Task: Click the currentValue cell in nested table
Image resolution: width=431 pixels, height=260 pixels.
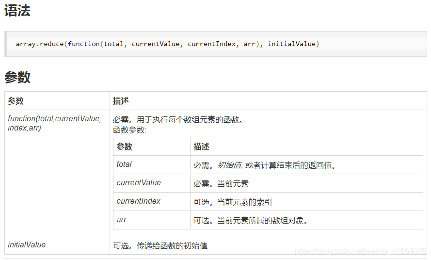Action: click(152, 183)
